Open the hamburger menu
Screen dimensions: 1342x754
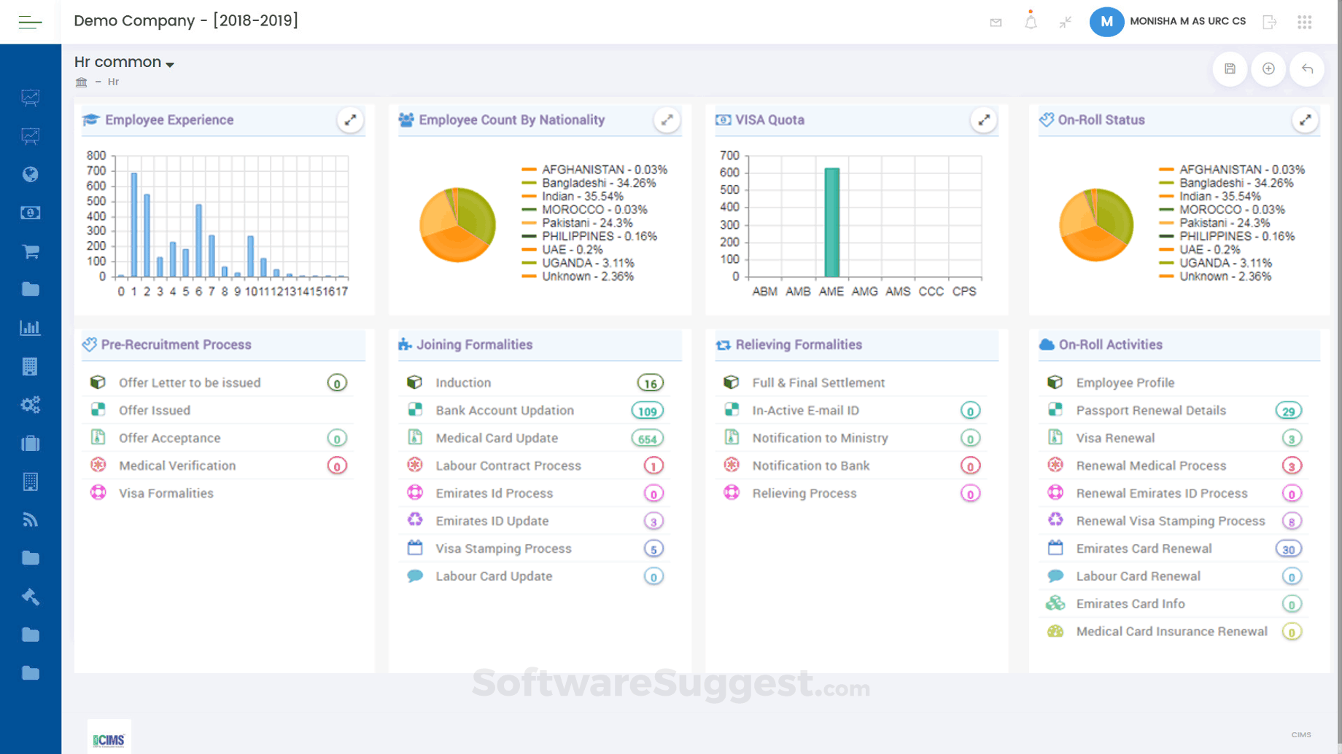(x=30, y=23)
